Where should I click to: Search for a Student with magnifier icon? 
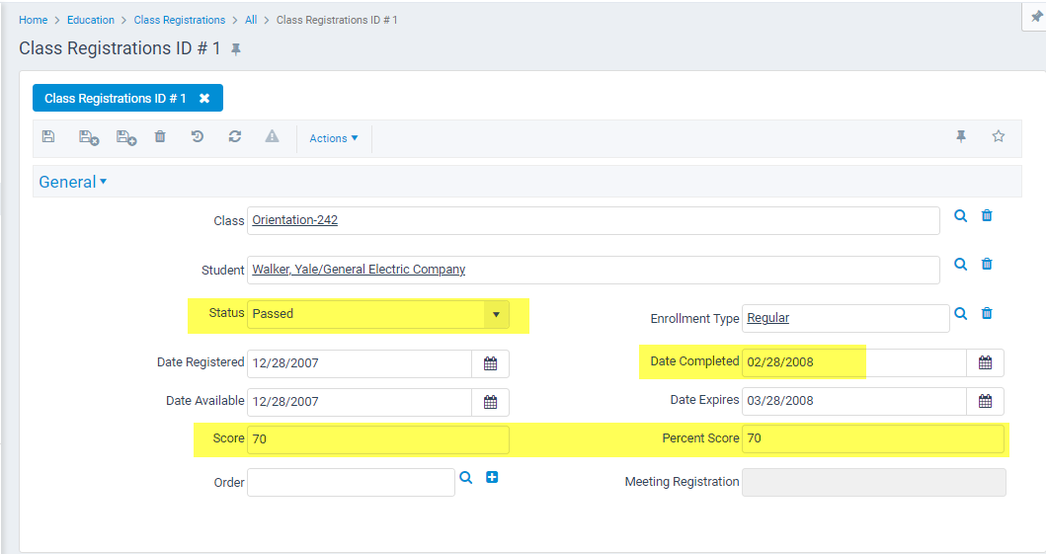coord(961,264)
